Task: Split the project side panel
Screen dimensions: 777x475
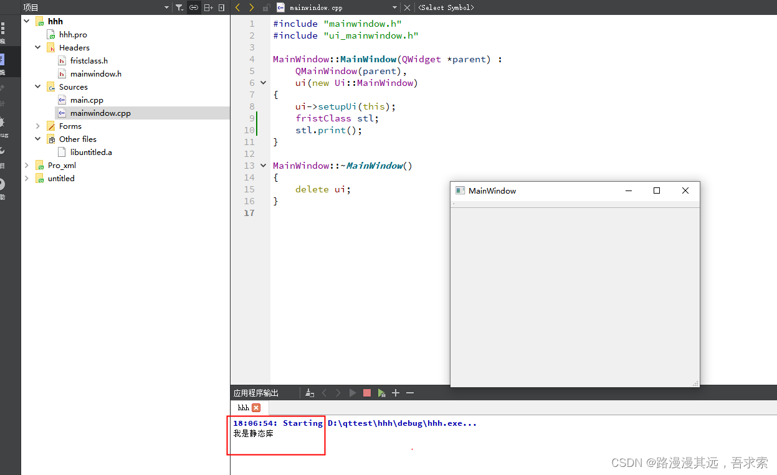Action: coord(209,7)
